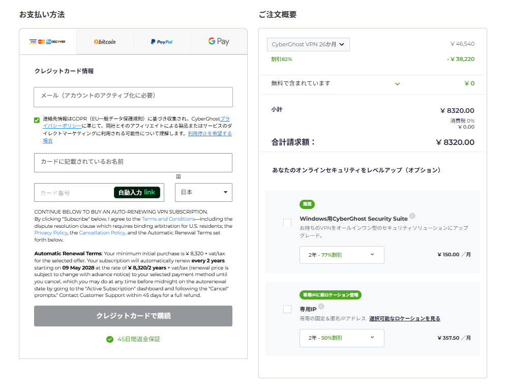Check the 専用IP add-on checkbox
Screen dimensions: 506x390
click(x=286, y=309)
